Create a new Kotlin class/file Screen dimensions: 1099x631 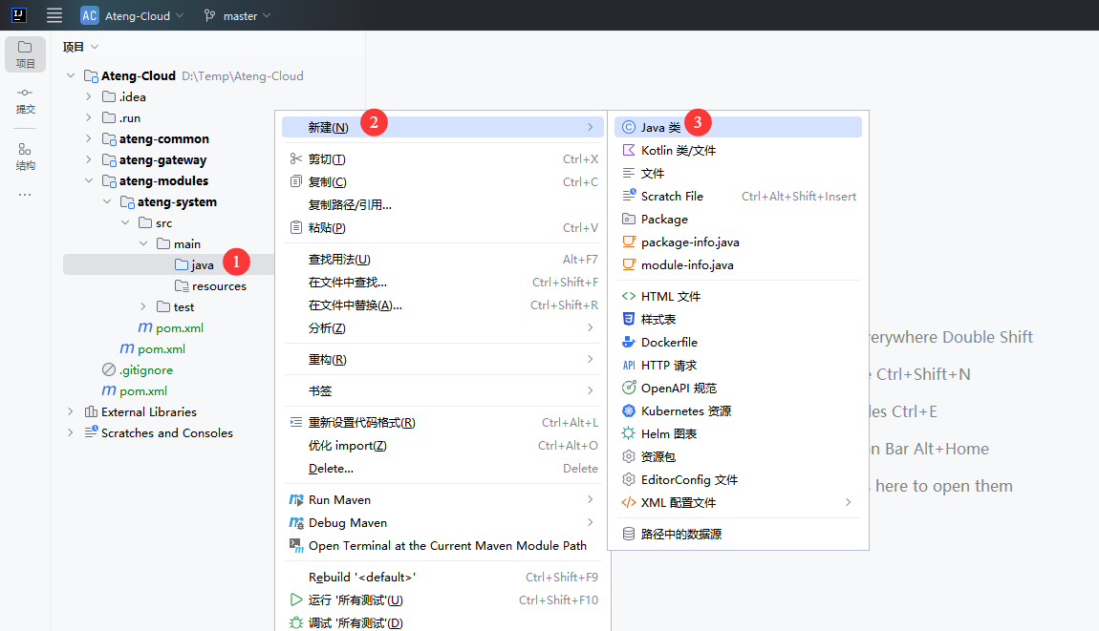click(678, 150)
